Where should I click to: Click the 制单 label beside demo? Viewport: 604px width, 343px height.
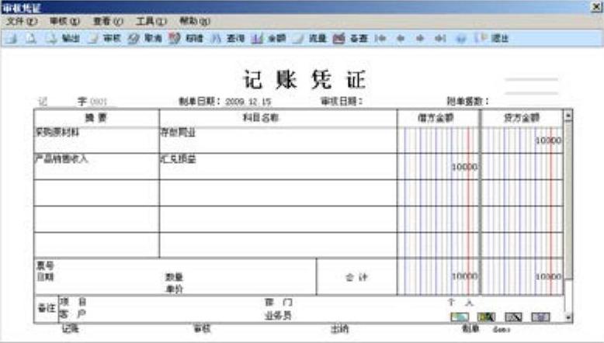pos(470,328)
